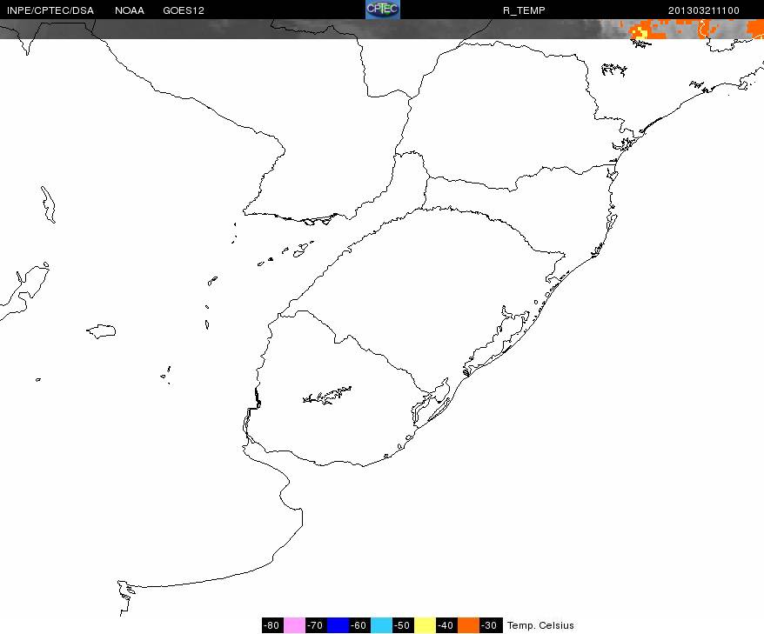Image resolution: width=764 pixels, height=634 pixels.
Task: Click the -70 legend value
Action: pos(316,625)
